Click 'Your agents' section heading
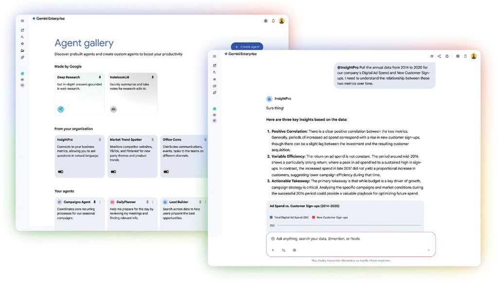Viewport: 498px width, 295px height. tap(64, 191)
